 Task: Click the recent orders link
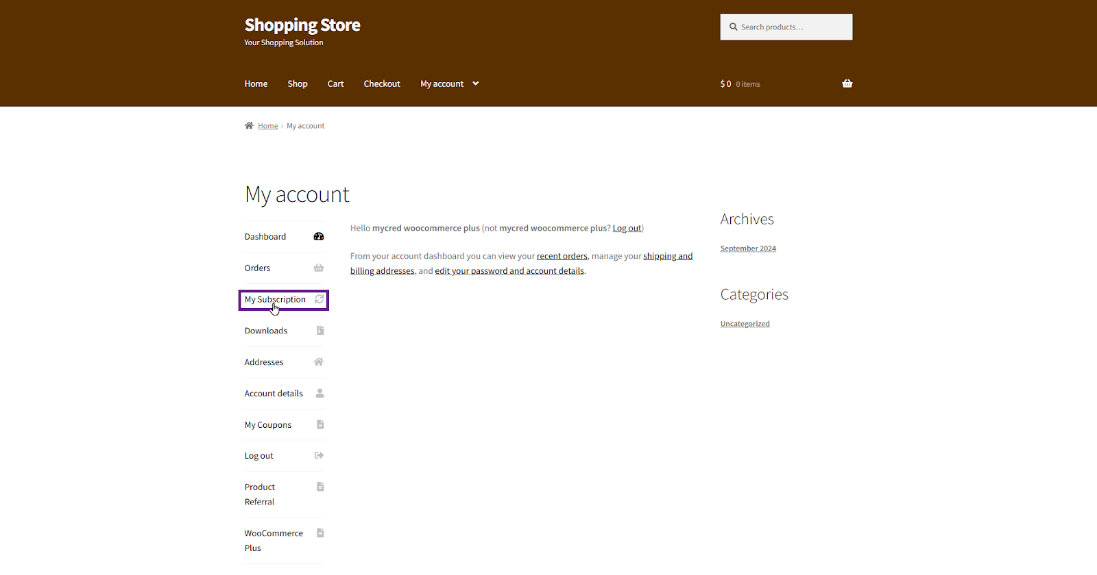point(562,256)
